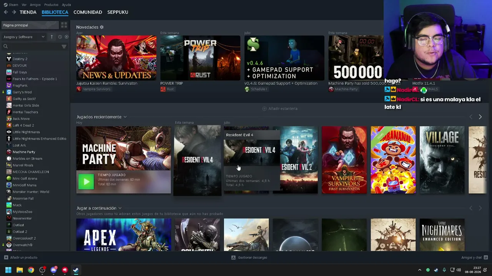
Task: Switch library to grid collections view
Action: pyautogui.click(x=64, y=25)
